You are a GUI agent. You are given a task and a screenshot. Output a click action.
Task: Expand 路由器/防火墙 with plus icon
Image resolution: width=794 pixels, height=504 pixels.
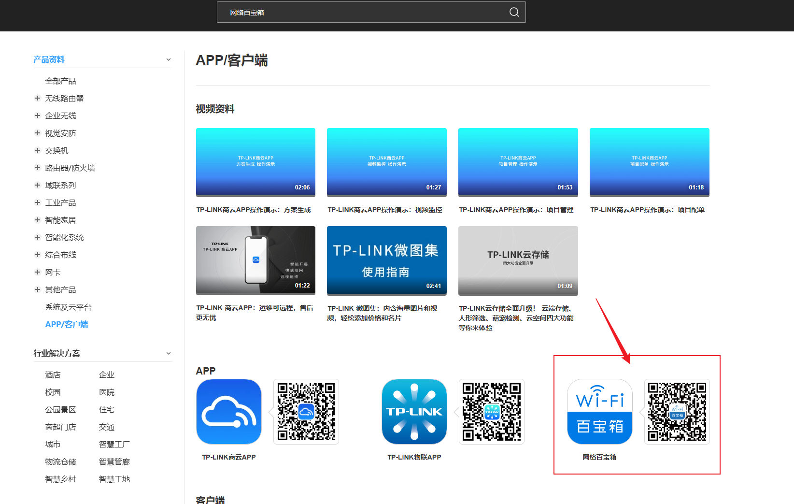tap(38, 168)
